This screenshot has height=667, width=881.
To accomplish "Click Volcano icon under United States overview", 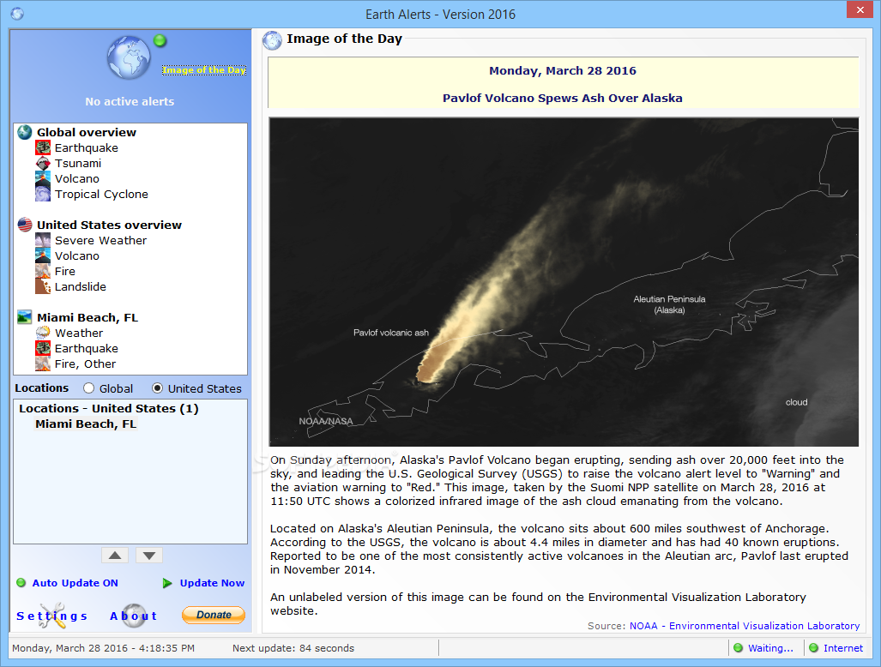I will point(43,256).
